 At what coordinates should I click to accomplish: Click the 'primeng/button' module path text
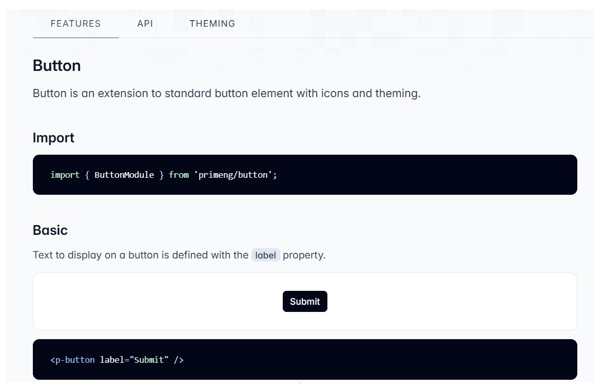(235, 175)
